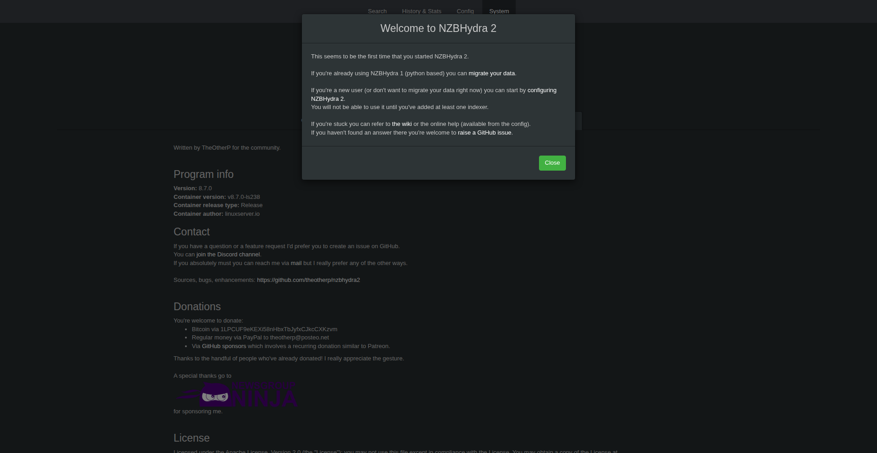The width and height of the screenshot is (877, 453).
Task: Click the 'mail' contact link
Action: click(296, 263)
